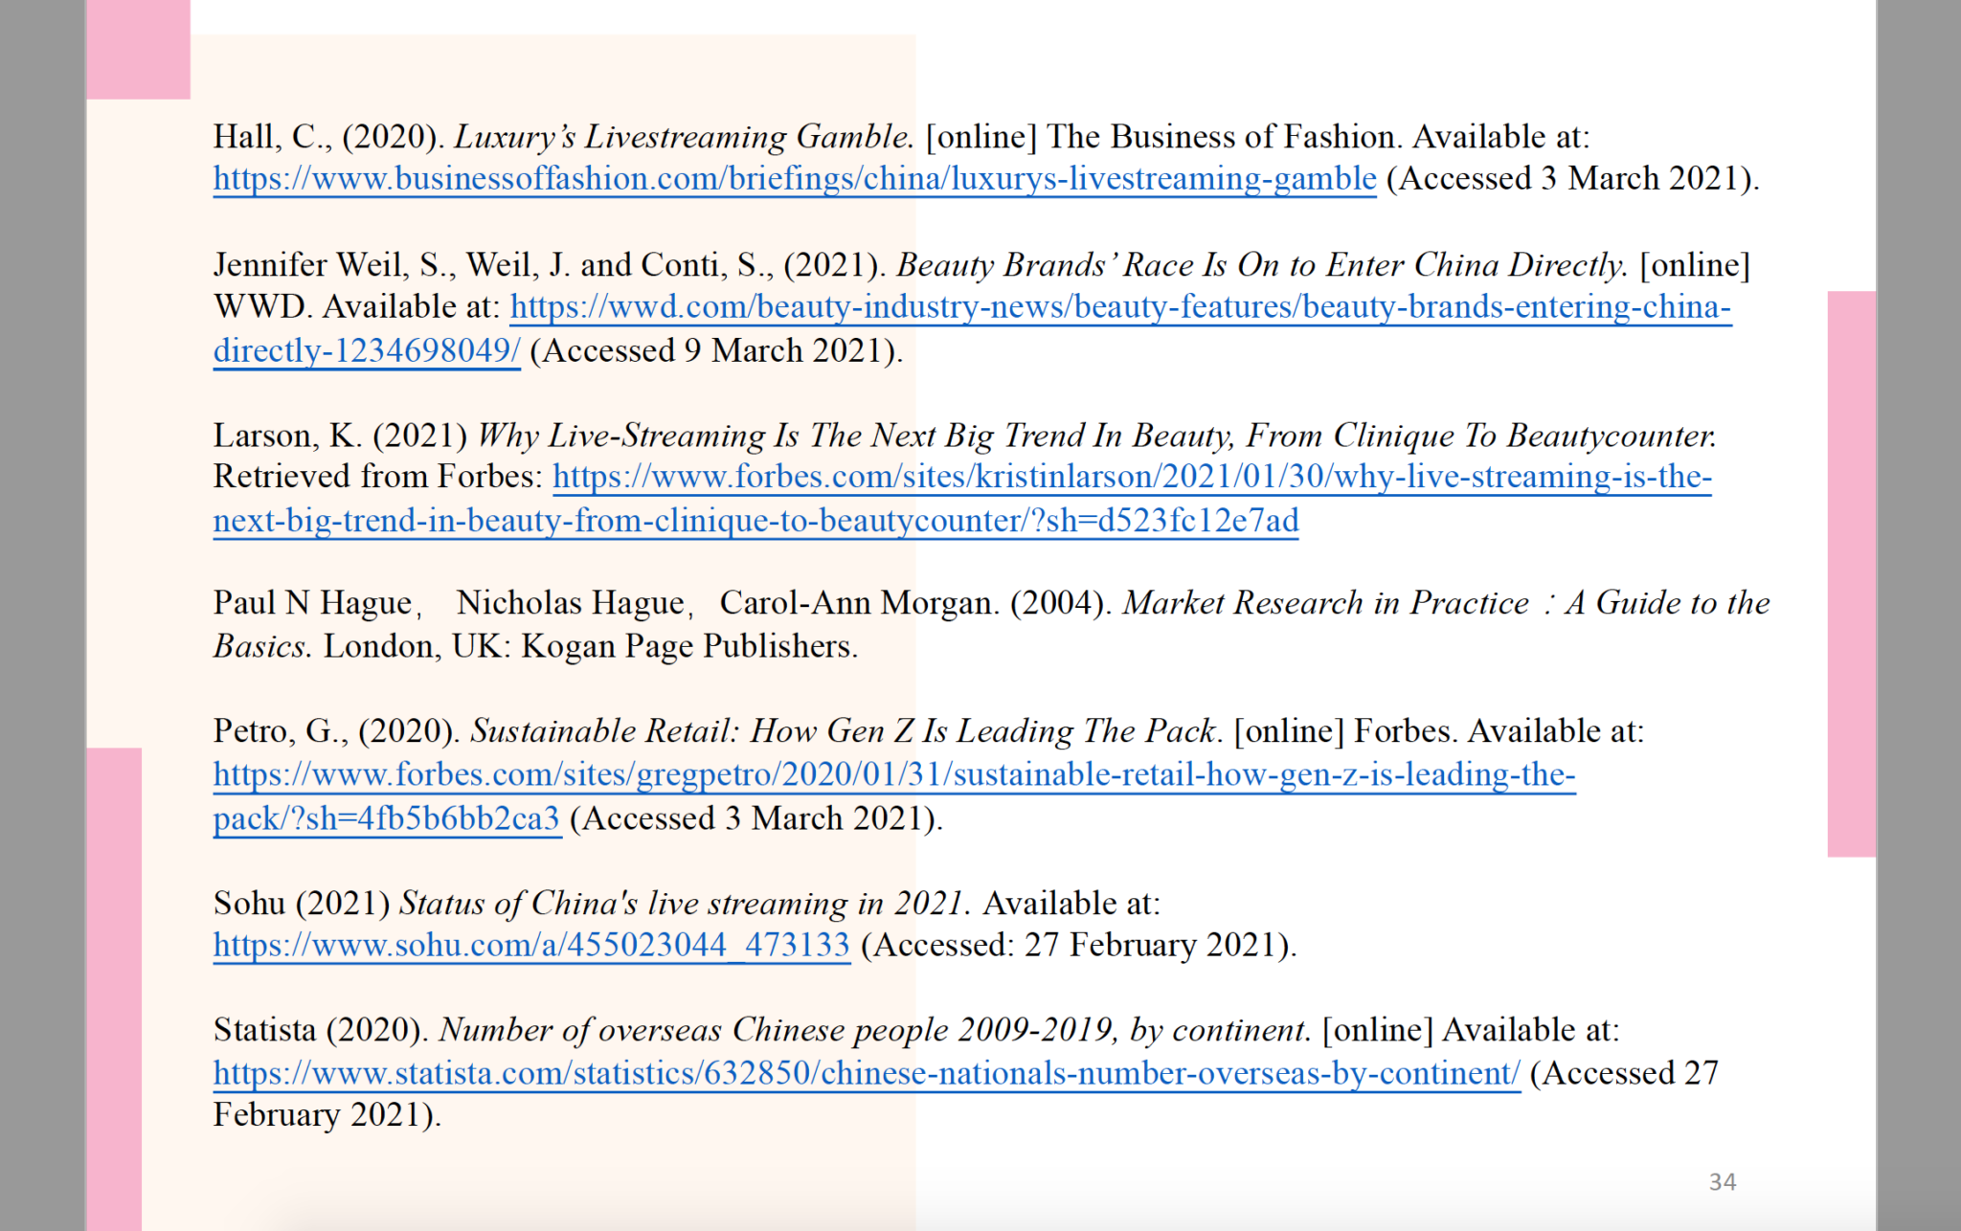
Task: Click the title "Luxury's Livestreaming Gamble."
Action: (x=684, y=137)
